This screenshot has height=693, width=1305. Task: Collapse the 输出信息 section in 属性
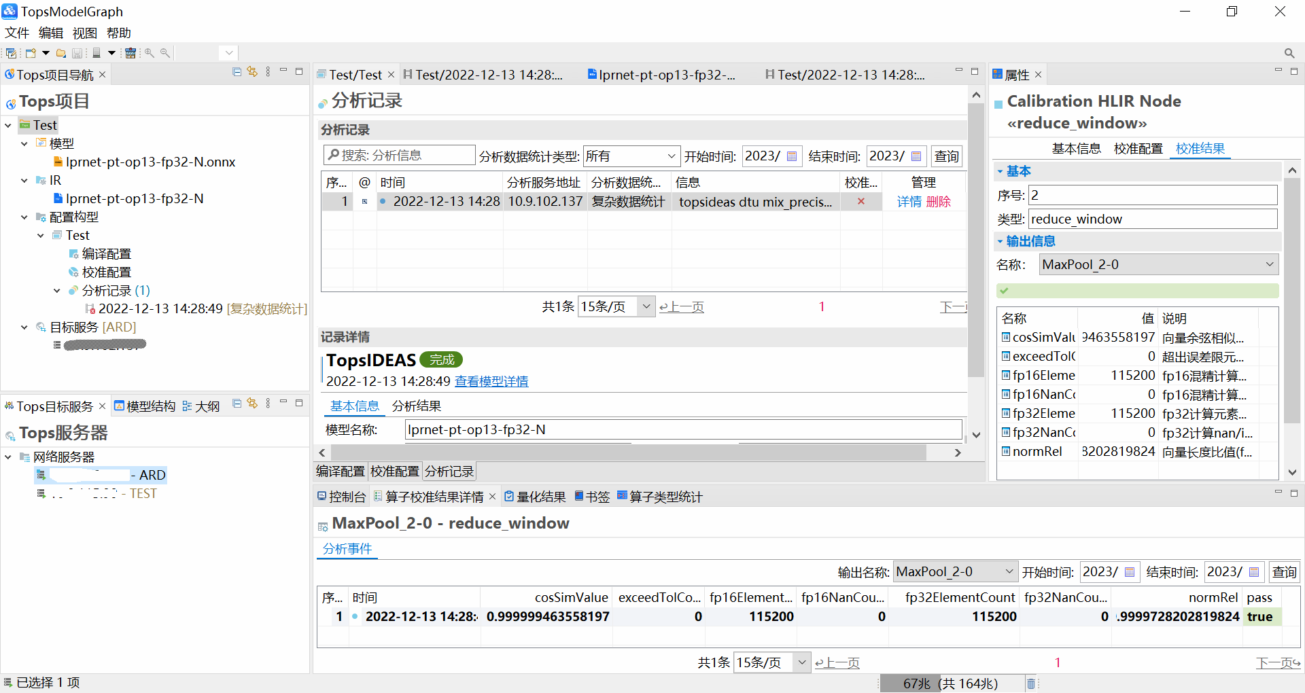1000,241
